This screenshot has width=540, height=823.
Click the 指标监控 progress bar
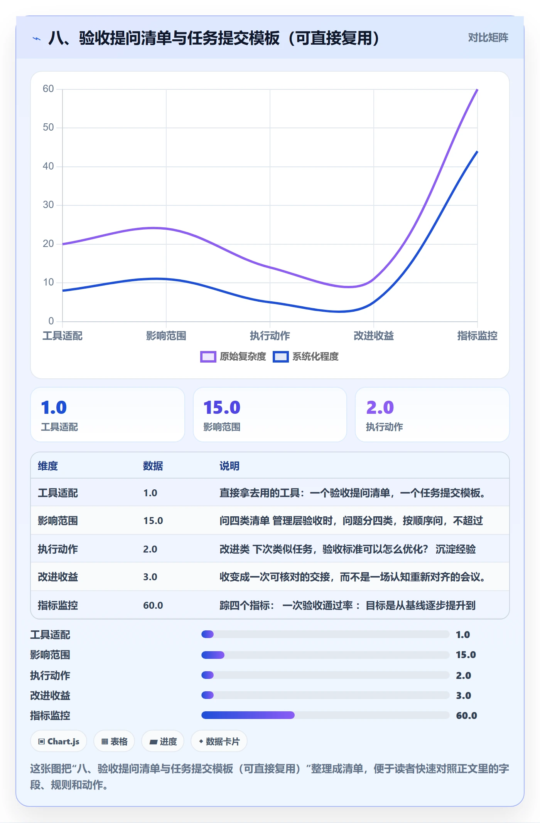click(x=325, y=715)
